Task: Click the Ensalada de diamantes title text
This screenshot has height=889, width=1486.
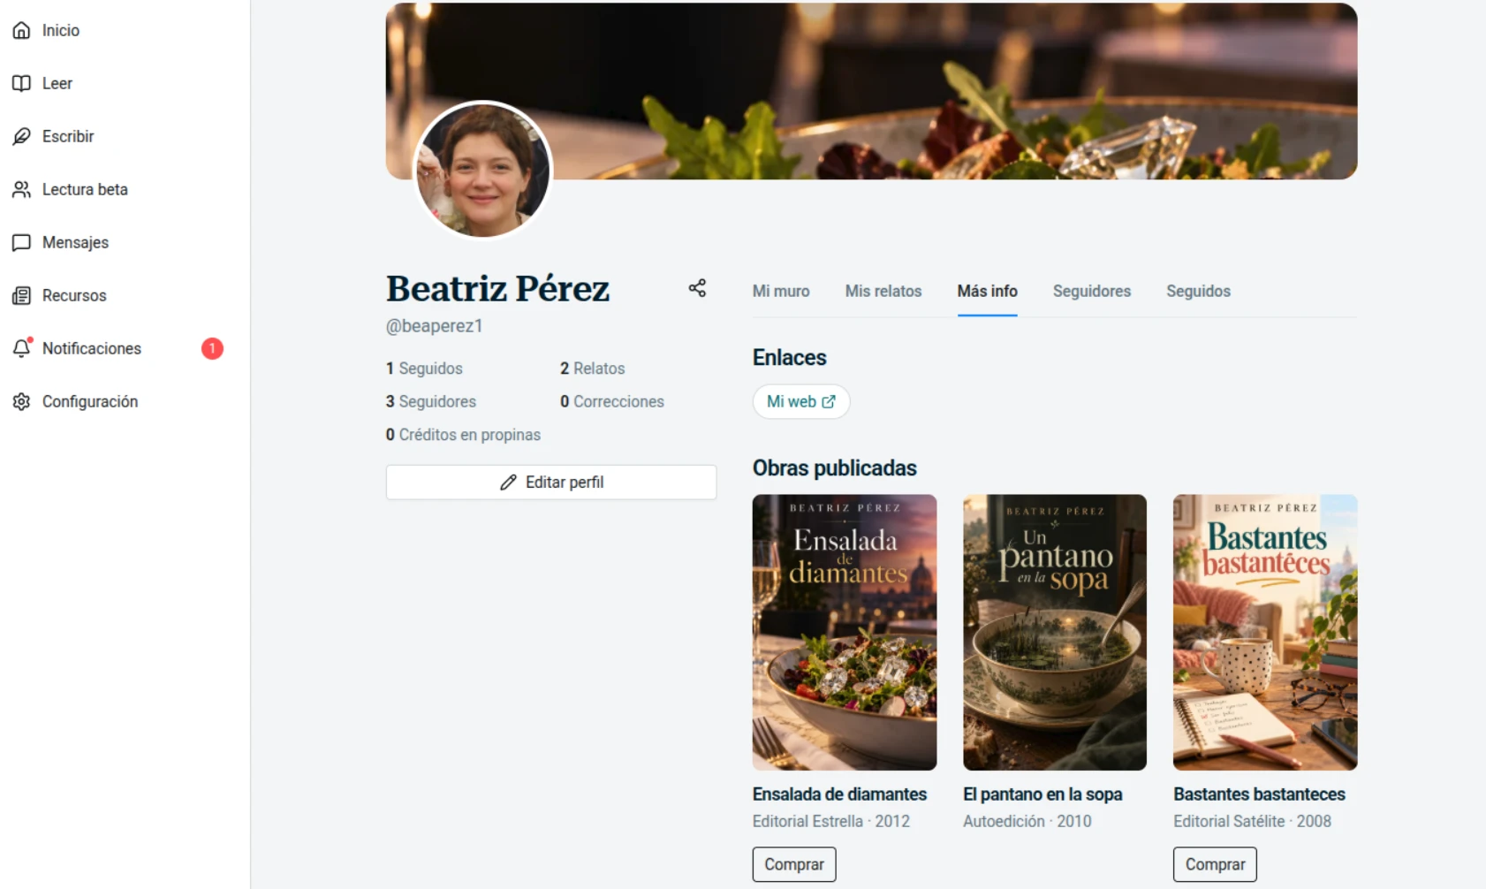Action: coord(839,794)
